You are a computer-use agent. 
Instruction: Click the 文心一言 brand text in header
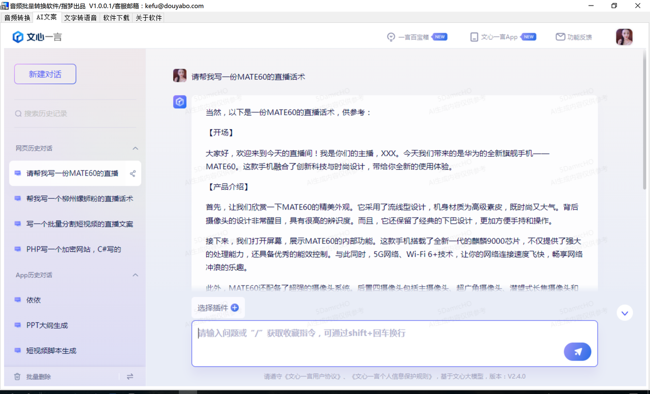pyautogui.click(x=44, y=37)
